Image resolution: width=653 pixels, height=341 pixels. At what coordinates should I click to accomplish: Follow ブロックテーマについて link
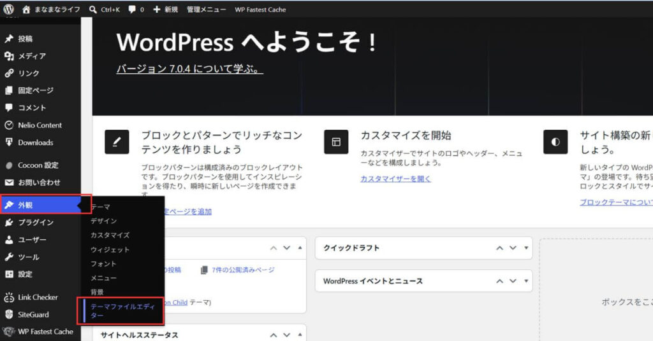[x=617, y=202]
